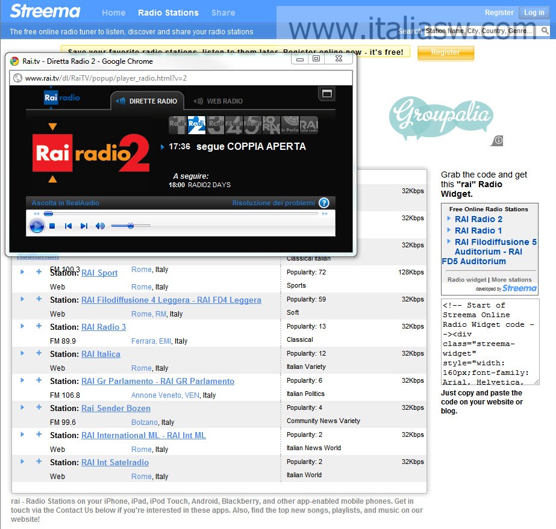556x529 pixels.
Task: Add RAI Sport to favorites
Action: [x=39, y=272]
